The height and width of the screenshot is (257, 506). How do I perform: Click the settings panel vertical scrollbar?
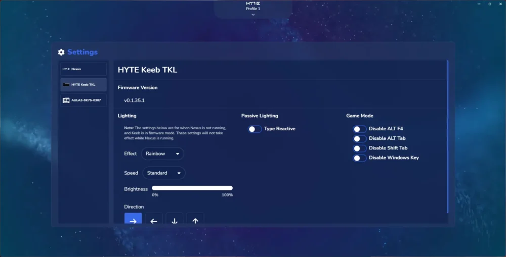coord(448,136)
